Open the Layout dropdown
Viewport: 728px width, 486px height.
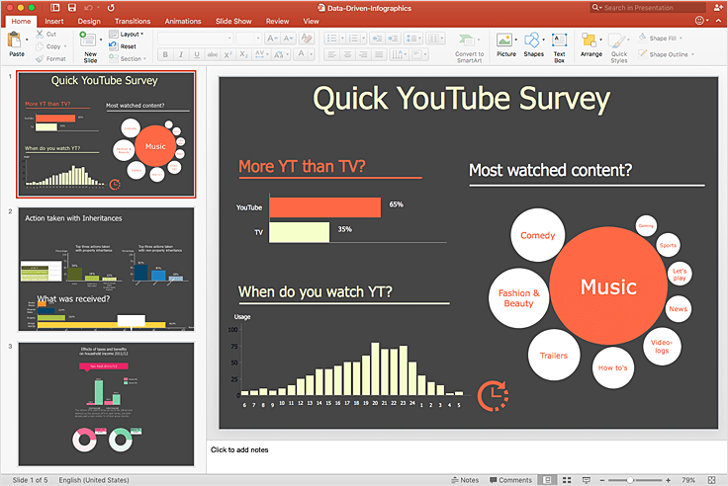tap(127, 35)
